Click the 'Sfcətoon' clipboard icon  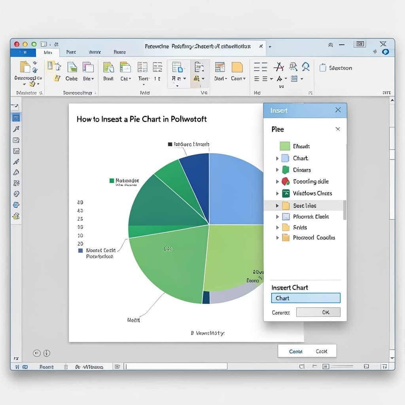coord(323,68)
